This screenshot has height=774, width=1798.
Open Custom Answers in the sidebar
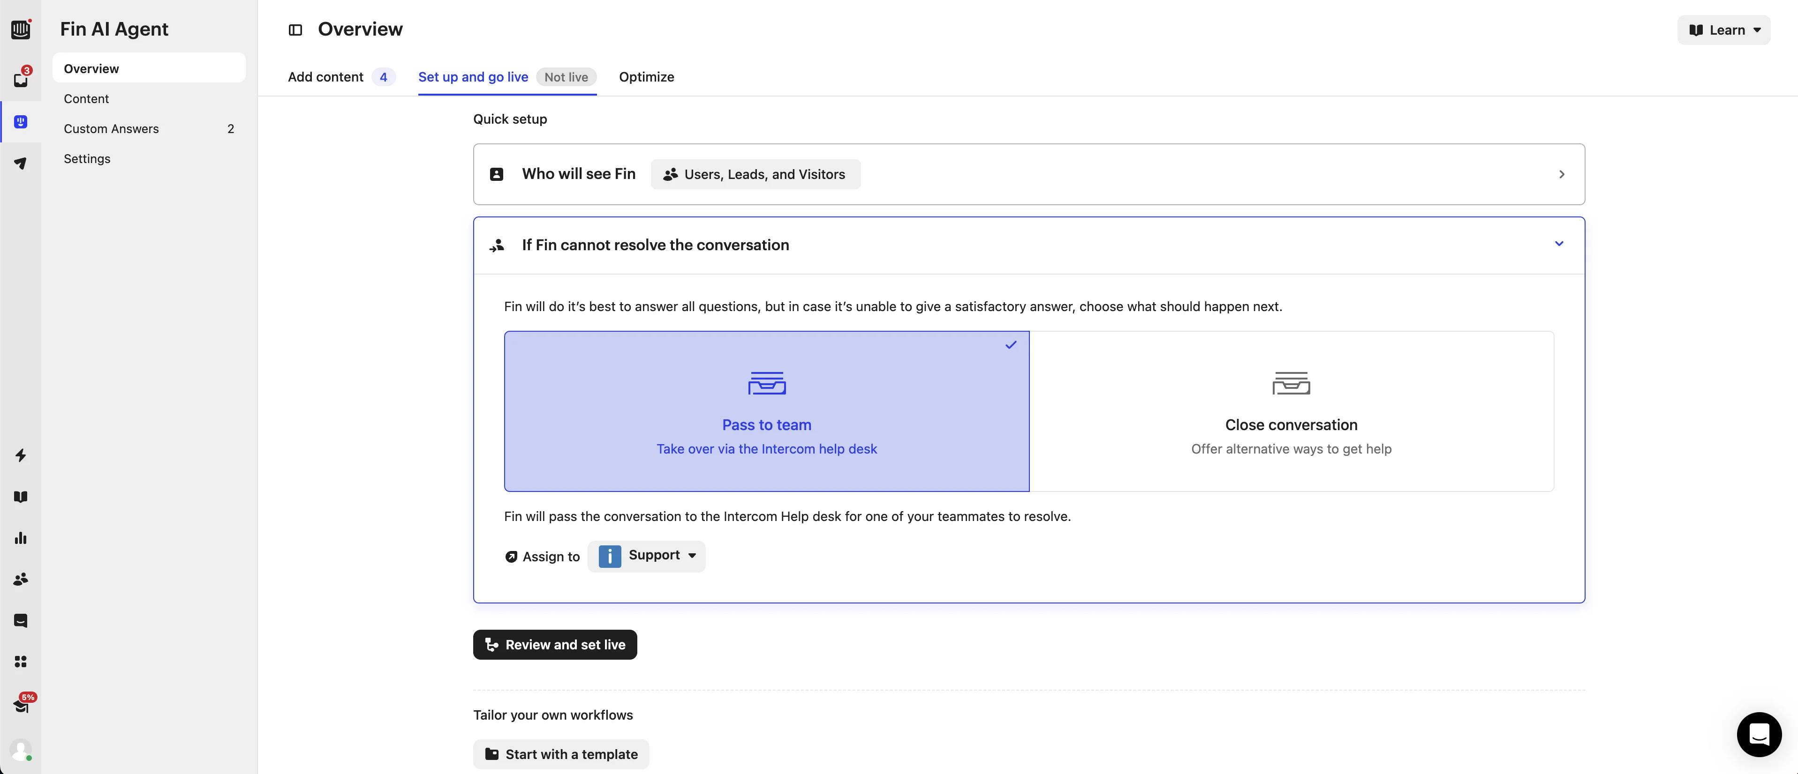(x=112, y=128)
